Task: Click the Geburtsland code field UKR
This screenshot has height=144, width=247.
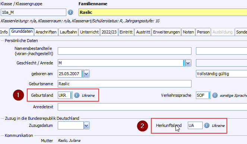Action: point(65,95)
